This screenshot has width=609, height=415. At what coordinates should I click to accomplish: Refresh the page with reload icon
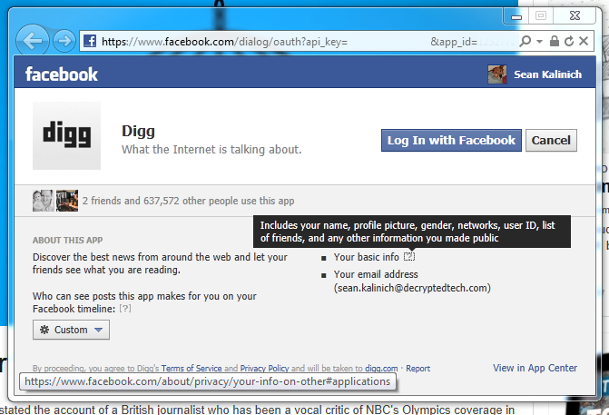569,41
